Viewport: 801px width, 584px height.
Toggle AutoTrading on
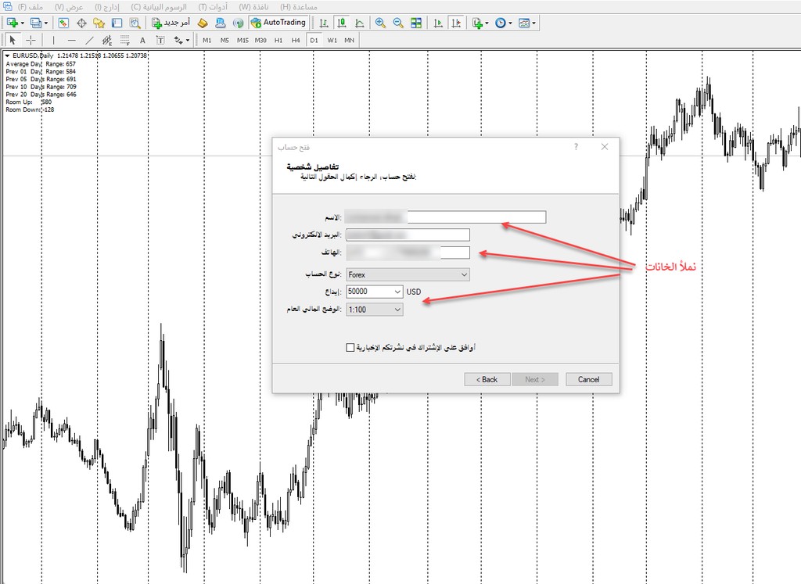coord(278,23)
